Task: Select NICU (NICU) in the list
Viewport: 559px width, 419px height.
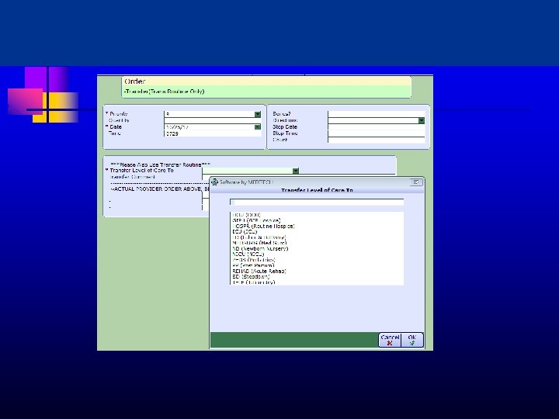Action: (x=248, y=254)
